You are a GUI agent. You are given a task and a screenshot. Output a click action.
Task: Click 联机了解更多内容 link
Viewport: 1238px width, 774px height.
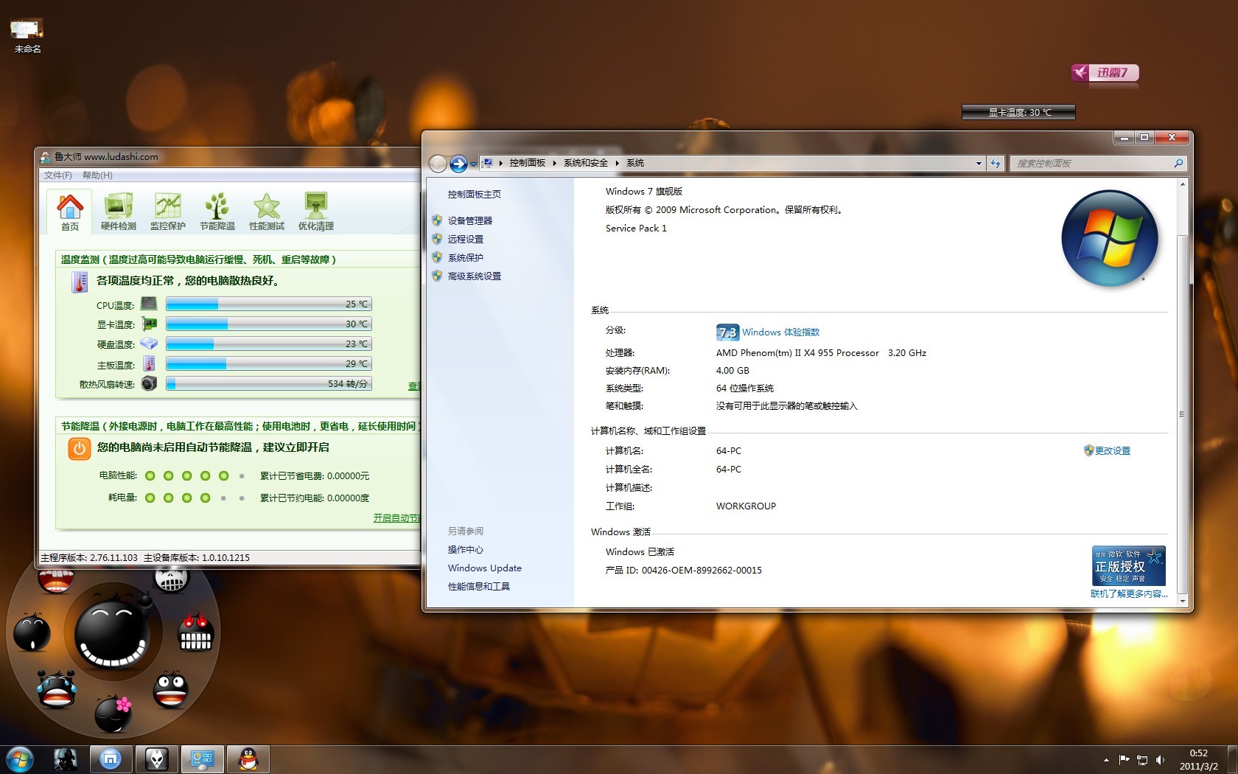[1129, 593]
